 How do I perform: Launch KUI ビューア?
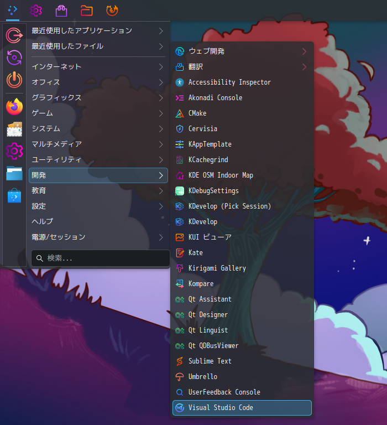pyautogui.click(x=242, y=237)
